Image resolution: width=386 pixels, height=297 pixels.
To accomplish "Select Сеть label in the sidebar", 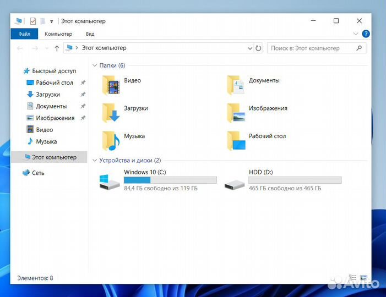I will (x=38, y=173).
